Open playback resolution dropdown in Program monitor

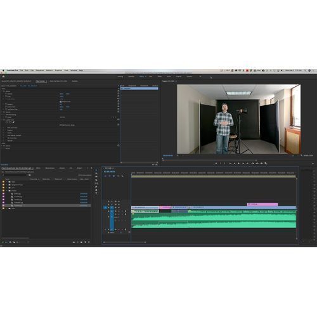tap(293, 155)
